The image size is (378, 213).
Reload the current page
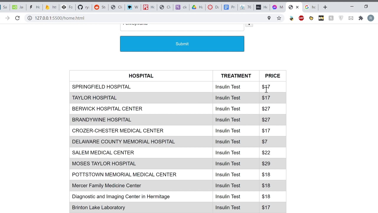pyautogui.click(x=17, y=18)
